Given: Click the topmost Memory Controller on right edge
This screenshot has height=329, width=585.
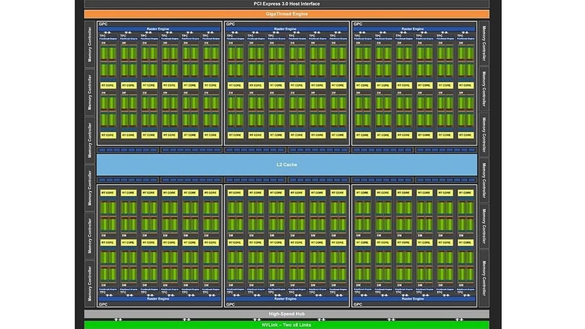Looking at the screenshot, I should (484, 44).
